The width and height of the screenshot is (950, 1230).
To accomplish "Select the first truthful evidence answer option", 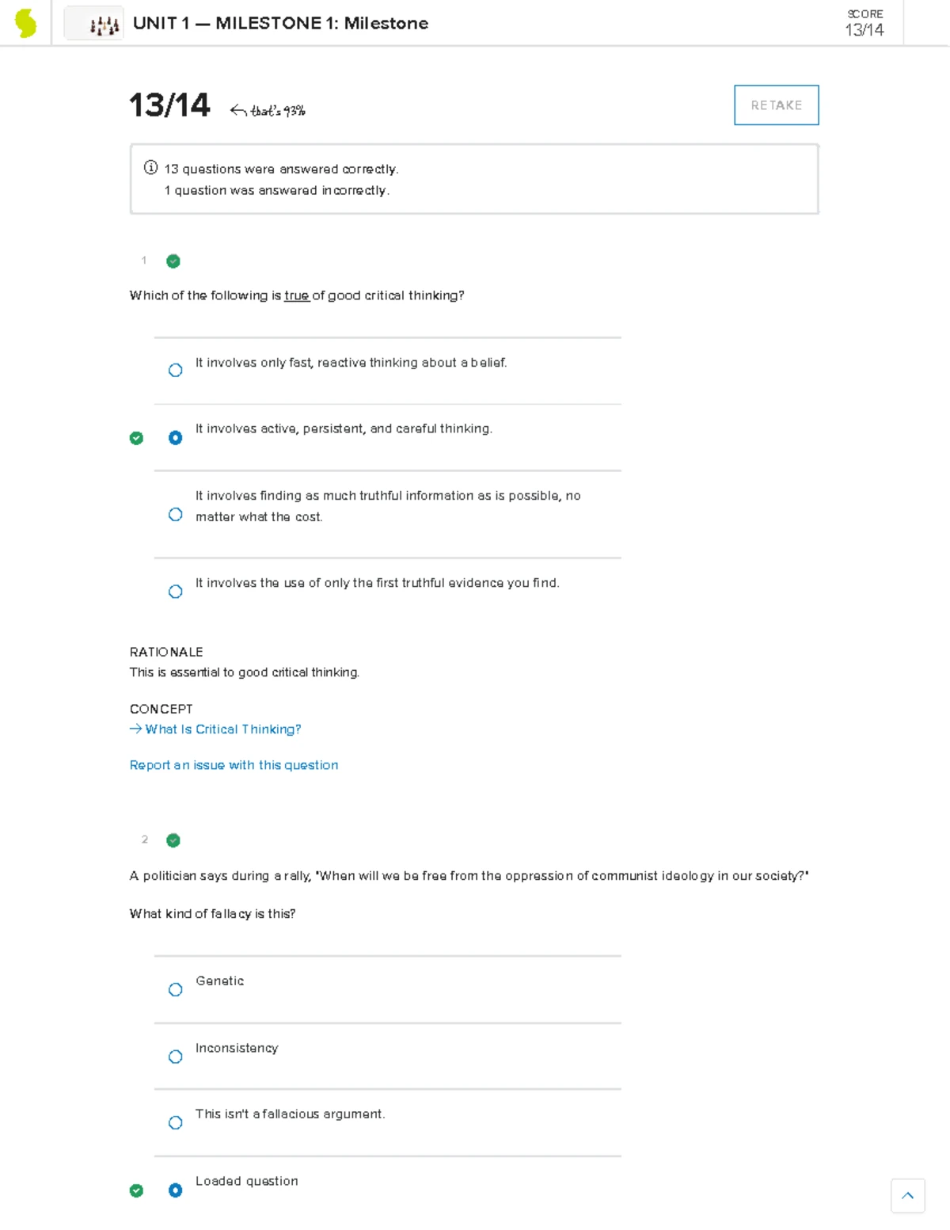I will 175,591.
